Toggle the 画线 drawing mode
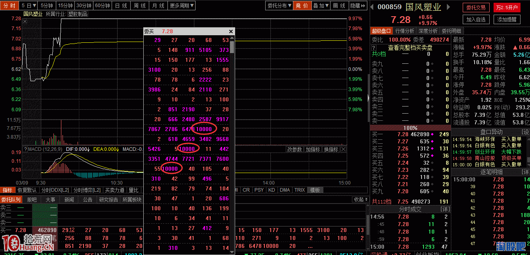The width and height of the screenshot is (530, 255). coord(338,6)
